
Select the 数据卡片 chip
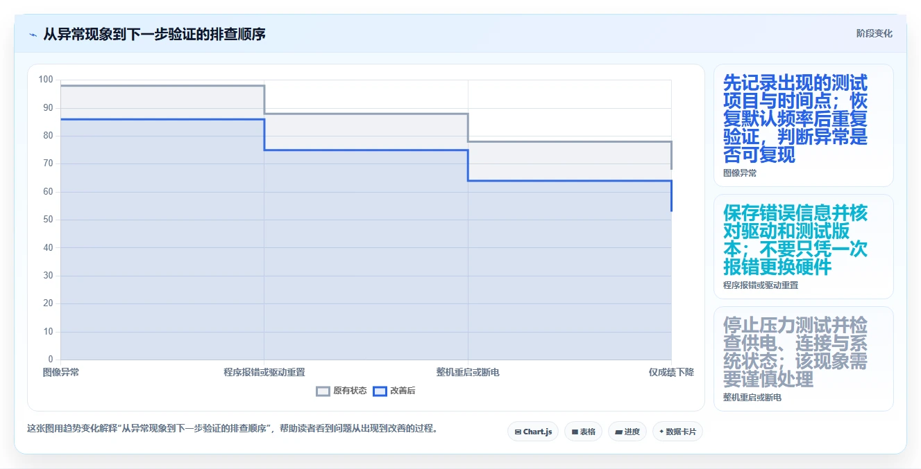(677, 432)
